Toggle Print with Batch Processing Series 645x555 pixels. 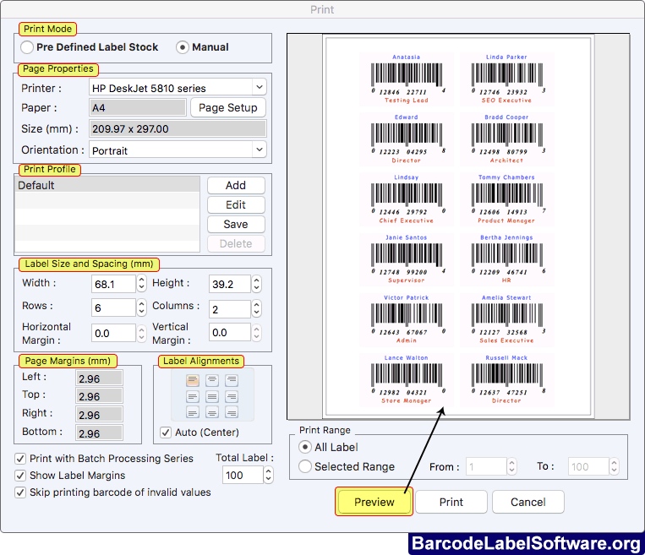20,459
